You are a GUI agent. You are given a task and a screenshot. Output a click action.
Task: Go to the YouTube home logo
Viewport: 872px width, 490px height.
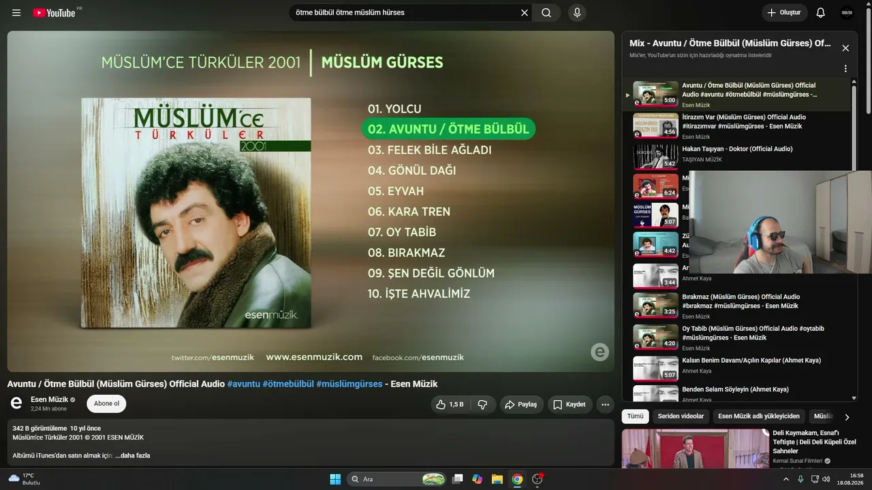[54, 13]
